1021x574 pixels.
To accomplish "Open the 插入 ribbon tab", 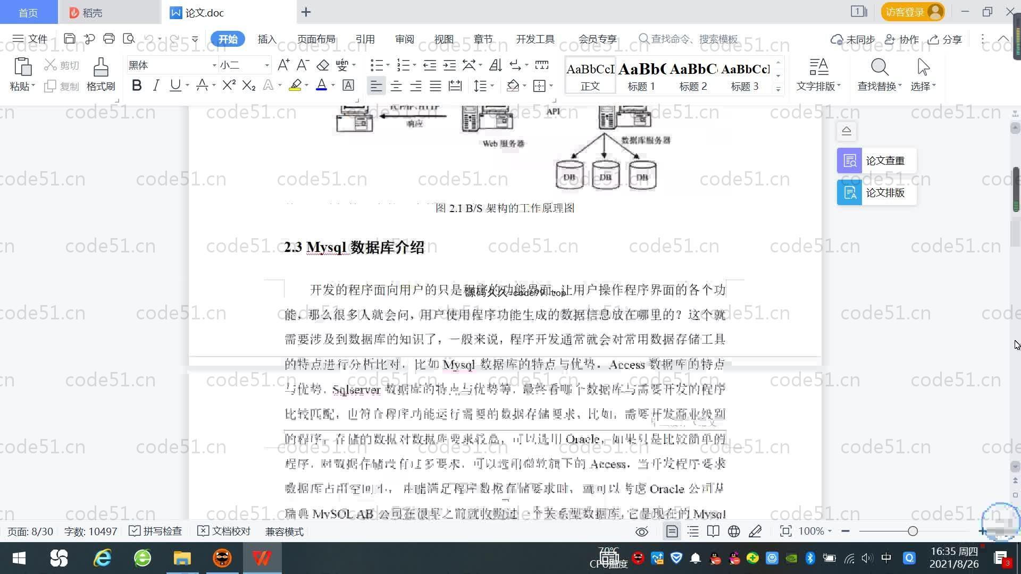I will point(267,39).
